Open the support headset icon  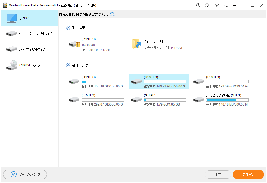pyautogui.click(x=207, y=5)
